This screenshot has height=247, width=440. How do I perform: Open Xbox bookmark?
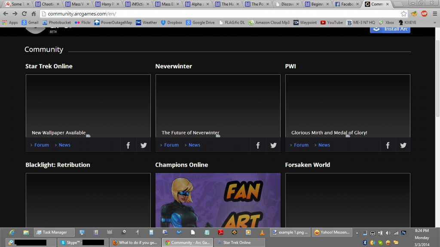[x=386, y=22]
